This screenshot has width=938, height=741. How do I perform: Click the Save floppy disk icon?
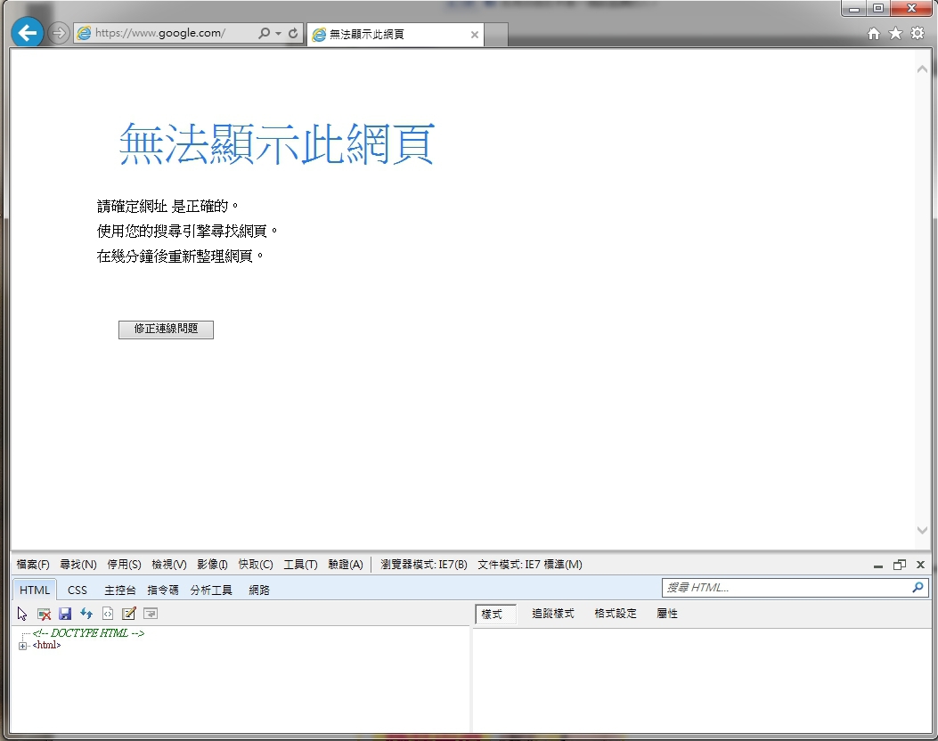click(x=65, y=614)
